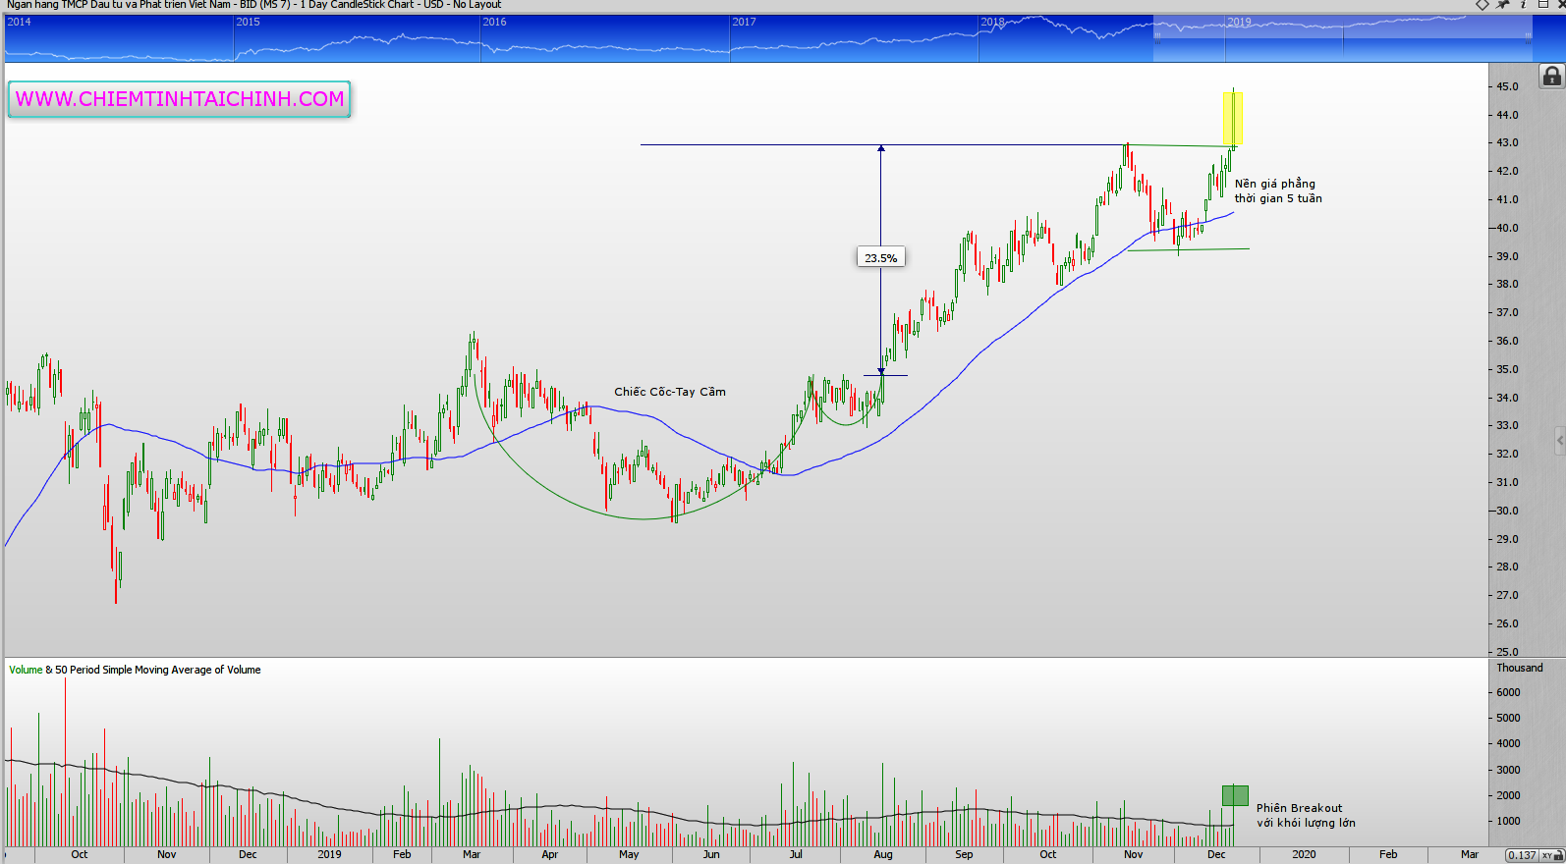Click the Volume indicator legend label

tap(26, 670)
